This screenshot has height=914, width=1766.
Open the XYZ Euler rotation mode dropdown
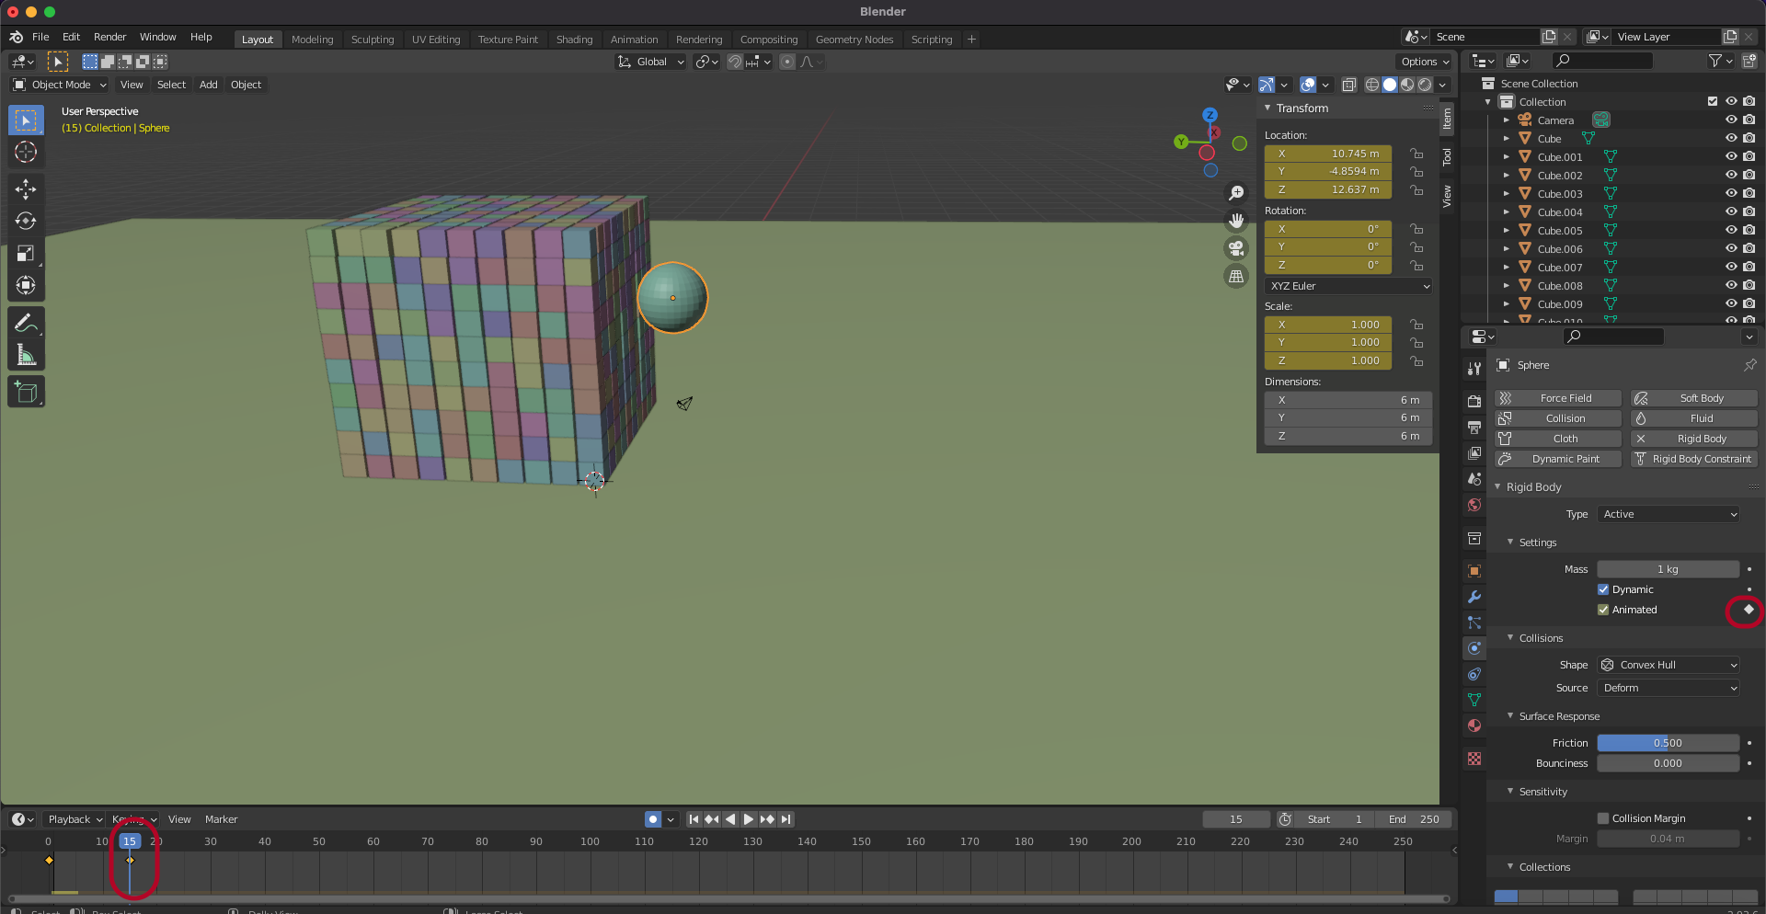(x=1348, y=286)
